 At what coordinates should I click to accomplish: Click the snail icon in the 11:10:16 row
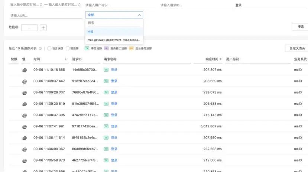25,70
